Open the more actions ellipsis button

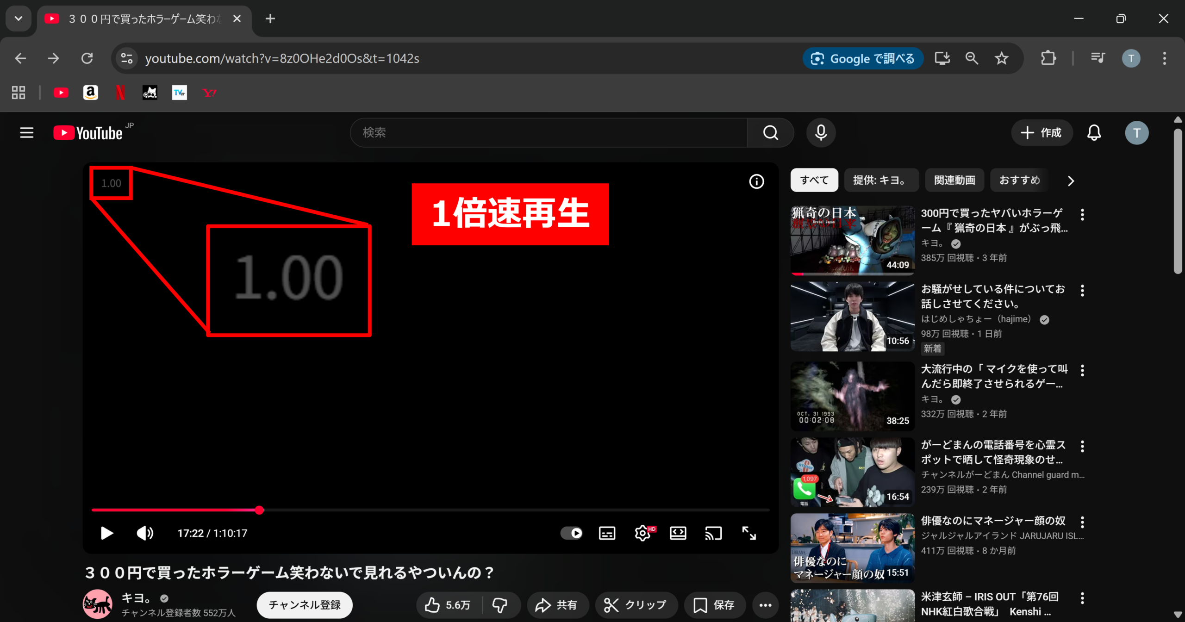pos(765,605)
